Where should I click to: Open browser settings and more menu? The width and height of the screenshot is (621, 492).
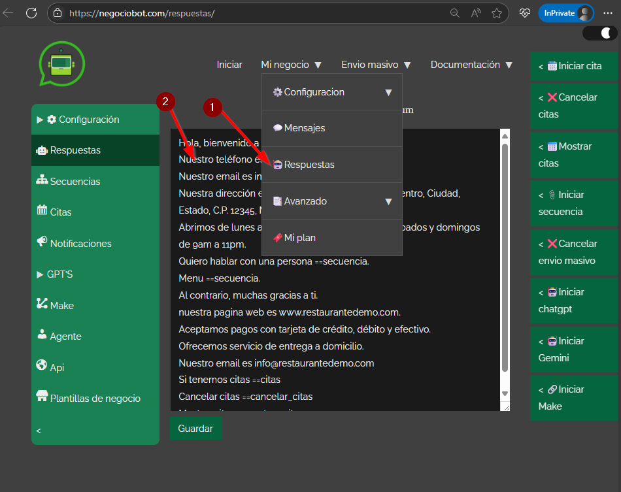point(608,13)
